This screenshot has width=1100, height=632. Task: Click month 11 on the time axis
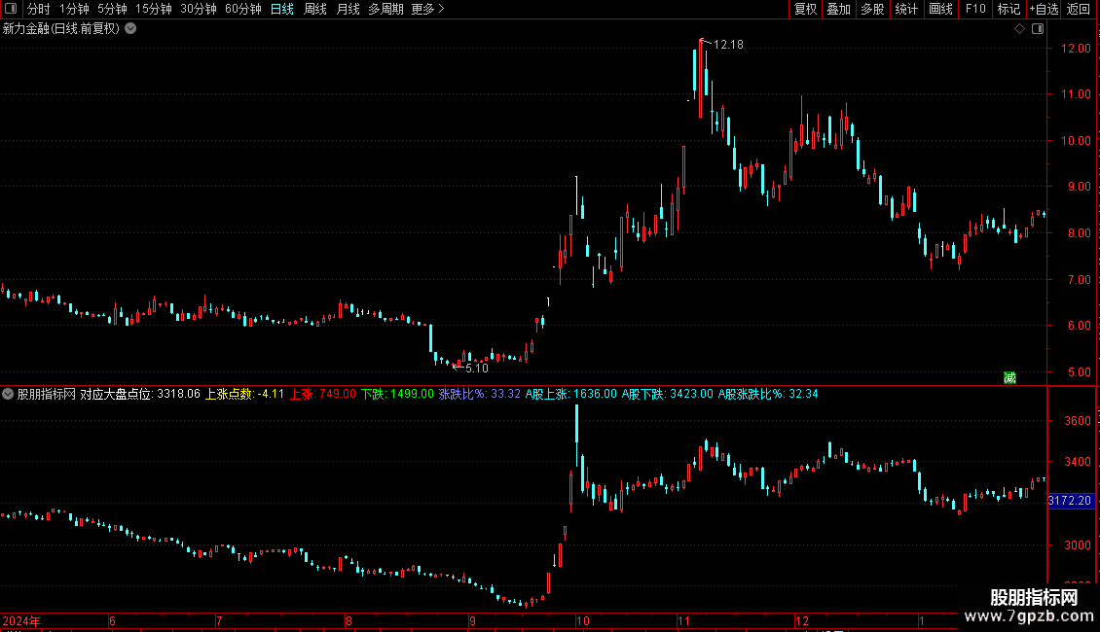tap(684, 620)
